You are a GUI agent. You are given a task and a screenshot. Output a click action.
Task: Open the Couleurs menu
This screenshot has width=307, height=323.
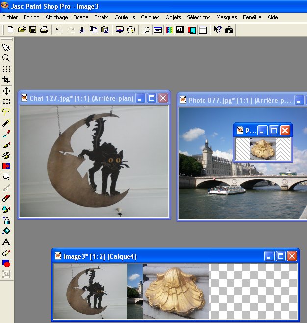125,17
